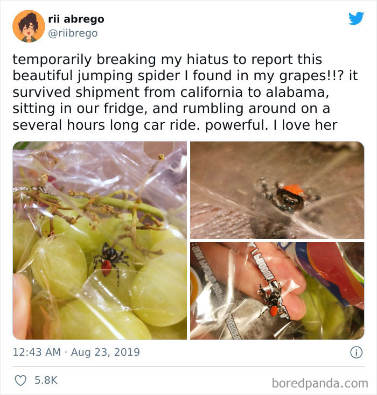Open the @riibrego handle link
377x395 pixels.
(x=73, y=33)
